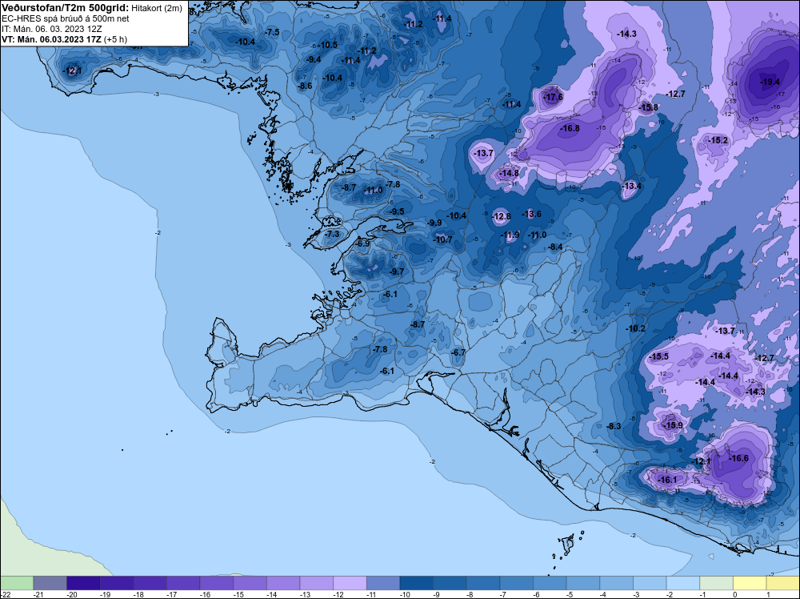This screenshot has height=599, width=800.
Task: Click the -16.8 temperature label
Action: (570, 129)
